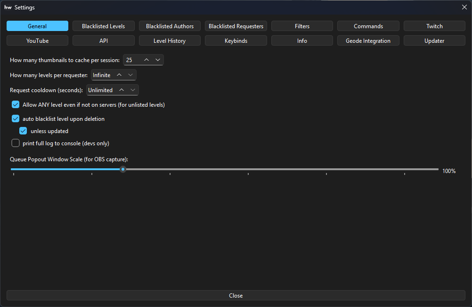Click the hw app icon in title bar
The height and width of the screenshot is (307, 472).
click(x=8, y=8)
